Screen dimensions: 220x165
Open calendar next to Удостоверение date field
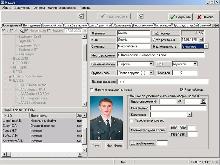203,101
